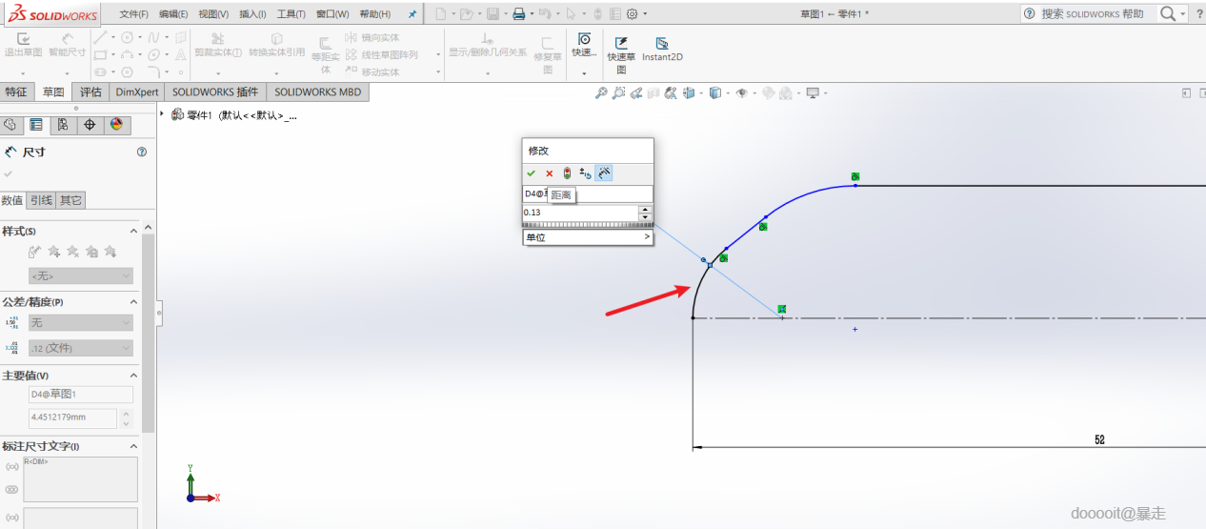Cancel the modify dialog with red X
The width and height of the screenshot is (1206, 529).
click(x=549, y=173)
